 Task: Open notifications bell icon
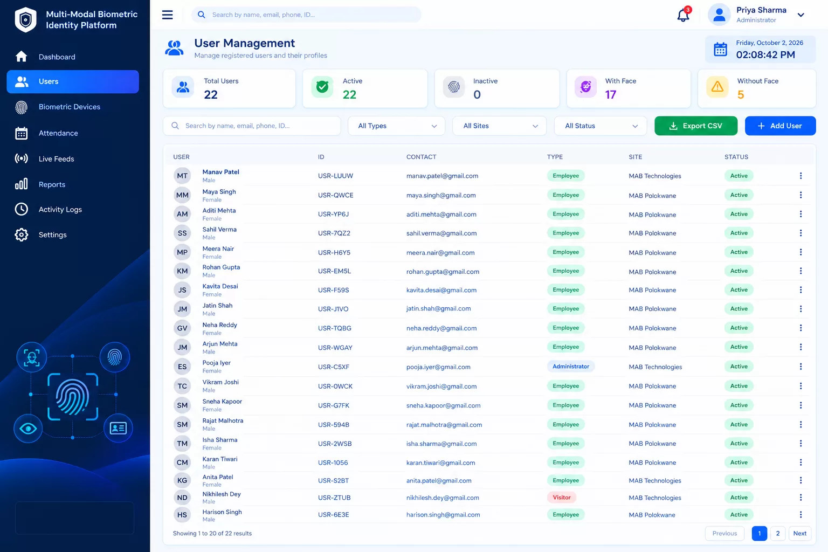click(x=683, y=15)
